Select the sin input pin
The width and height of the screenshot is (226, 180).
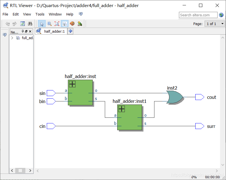[x=51, y=93]
